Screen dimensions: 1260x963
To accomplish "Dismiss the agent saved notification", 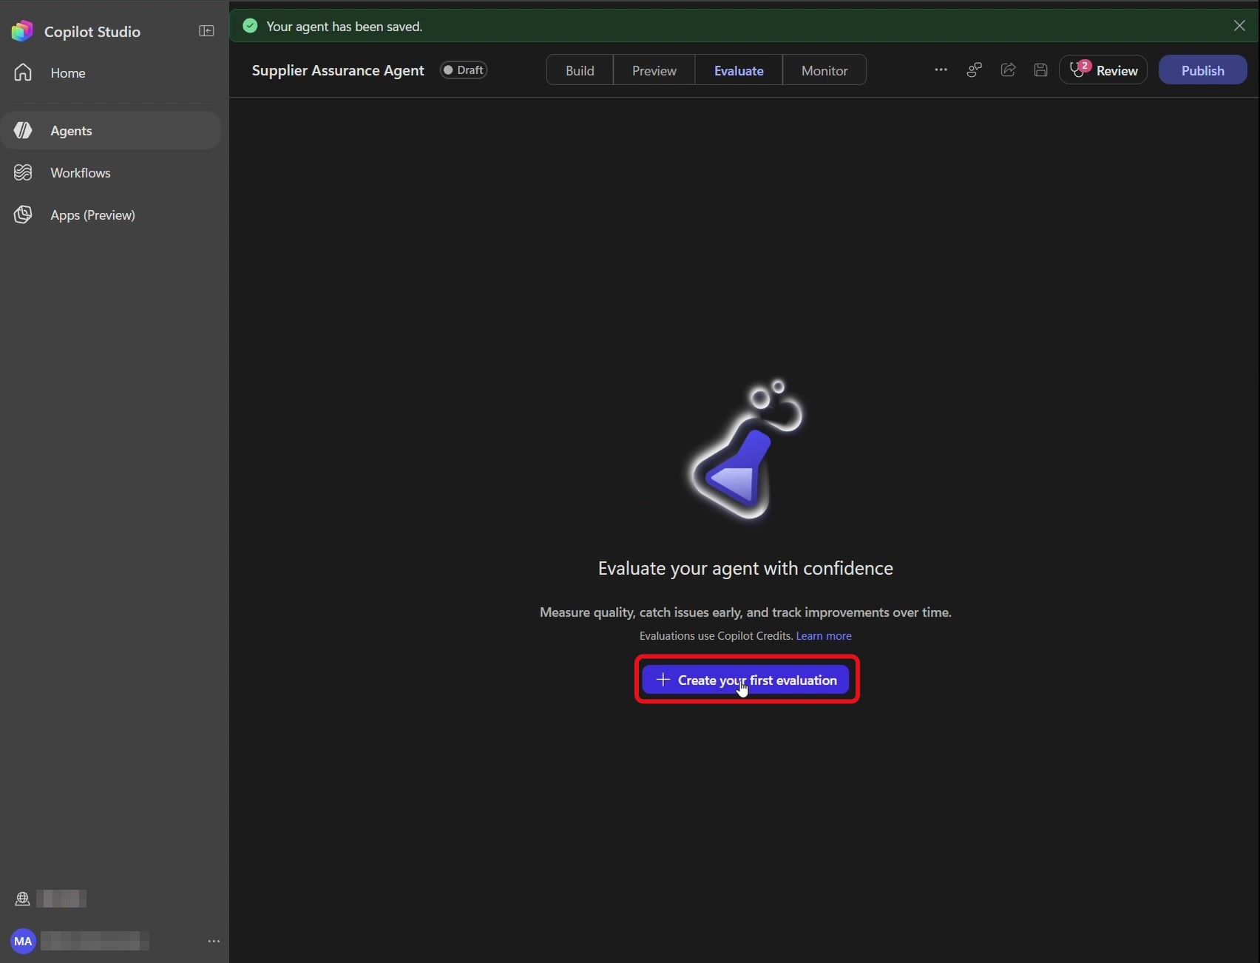I will (x=1239, y=25).
